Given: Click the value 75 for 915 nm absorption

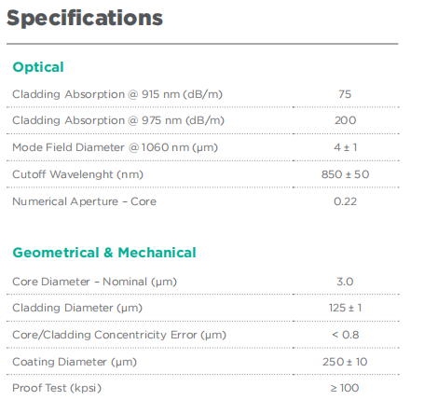Looking at the screenshot, I should click(x=345, y=94).
